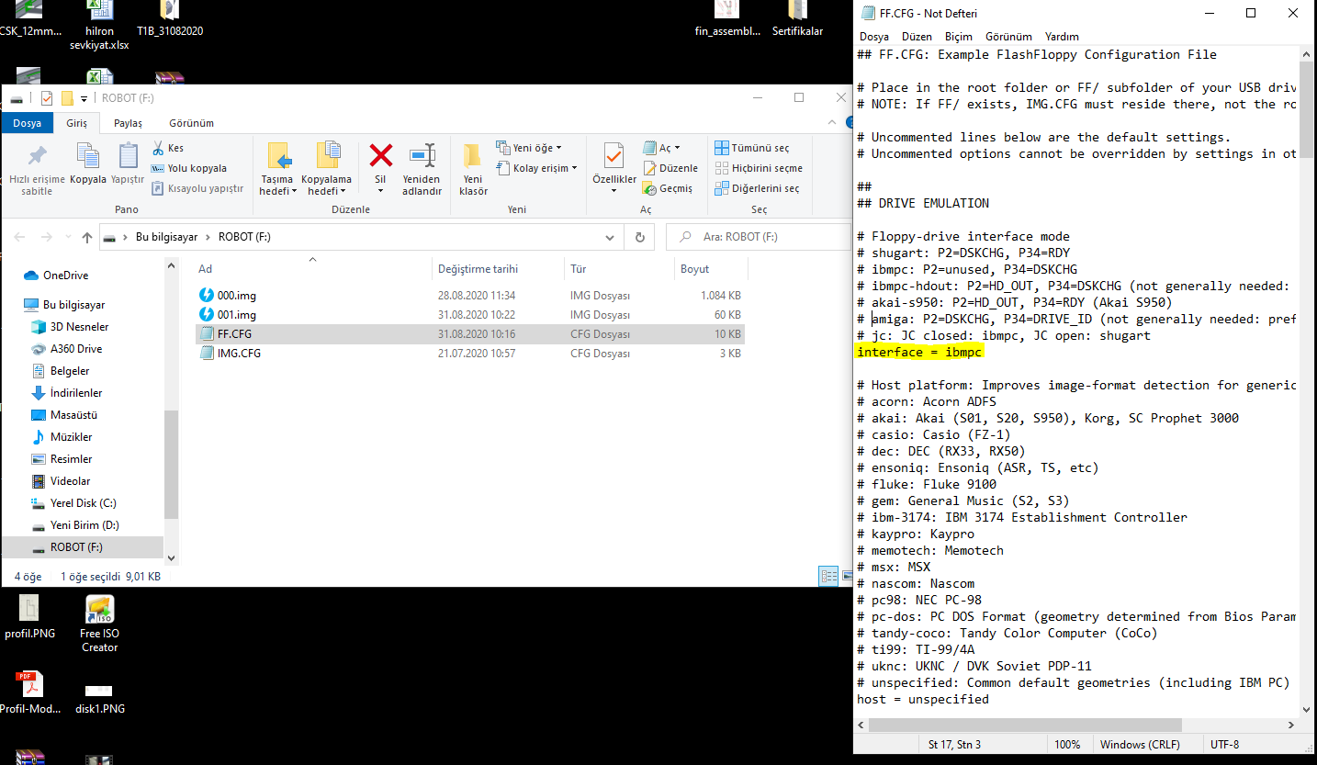Select İndirilenler in navigation pane
Viewport: 1317px width, 765px height.
pyautogui.click(x=76, y=393)
